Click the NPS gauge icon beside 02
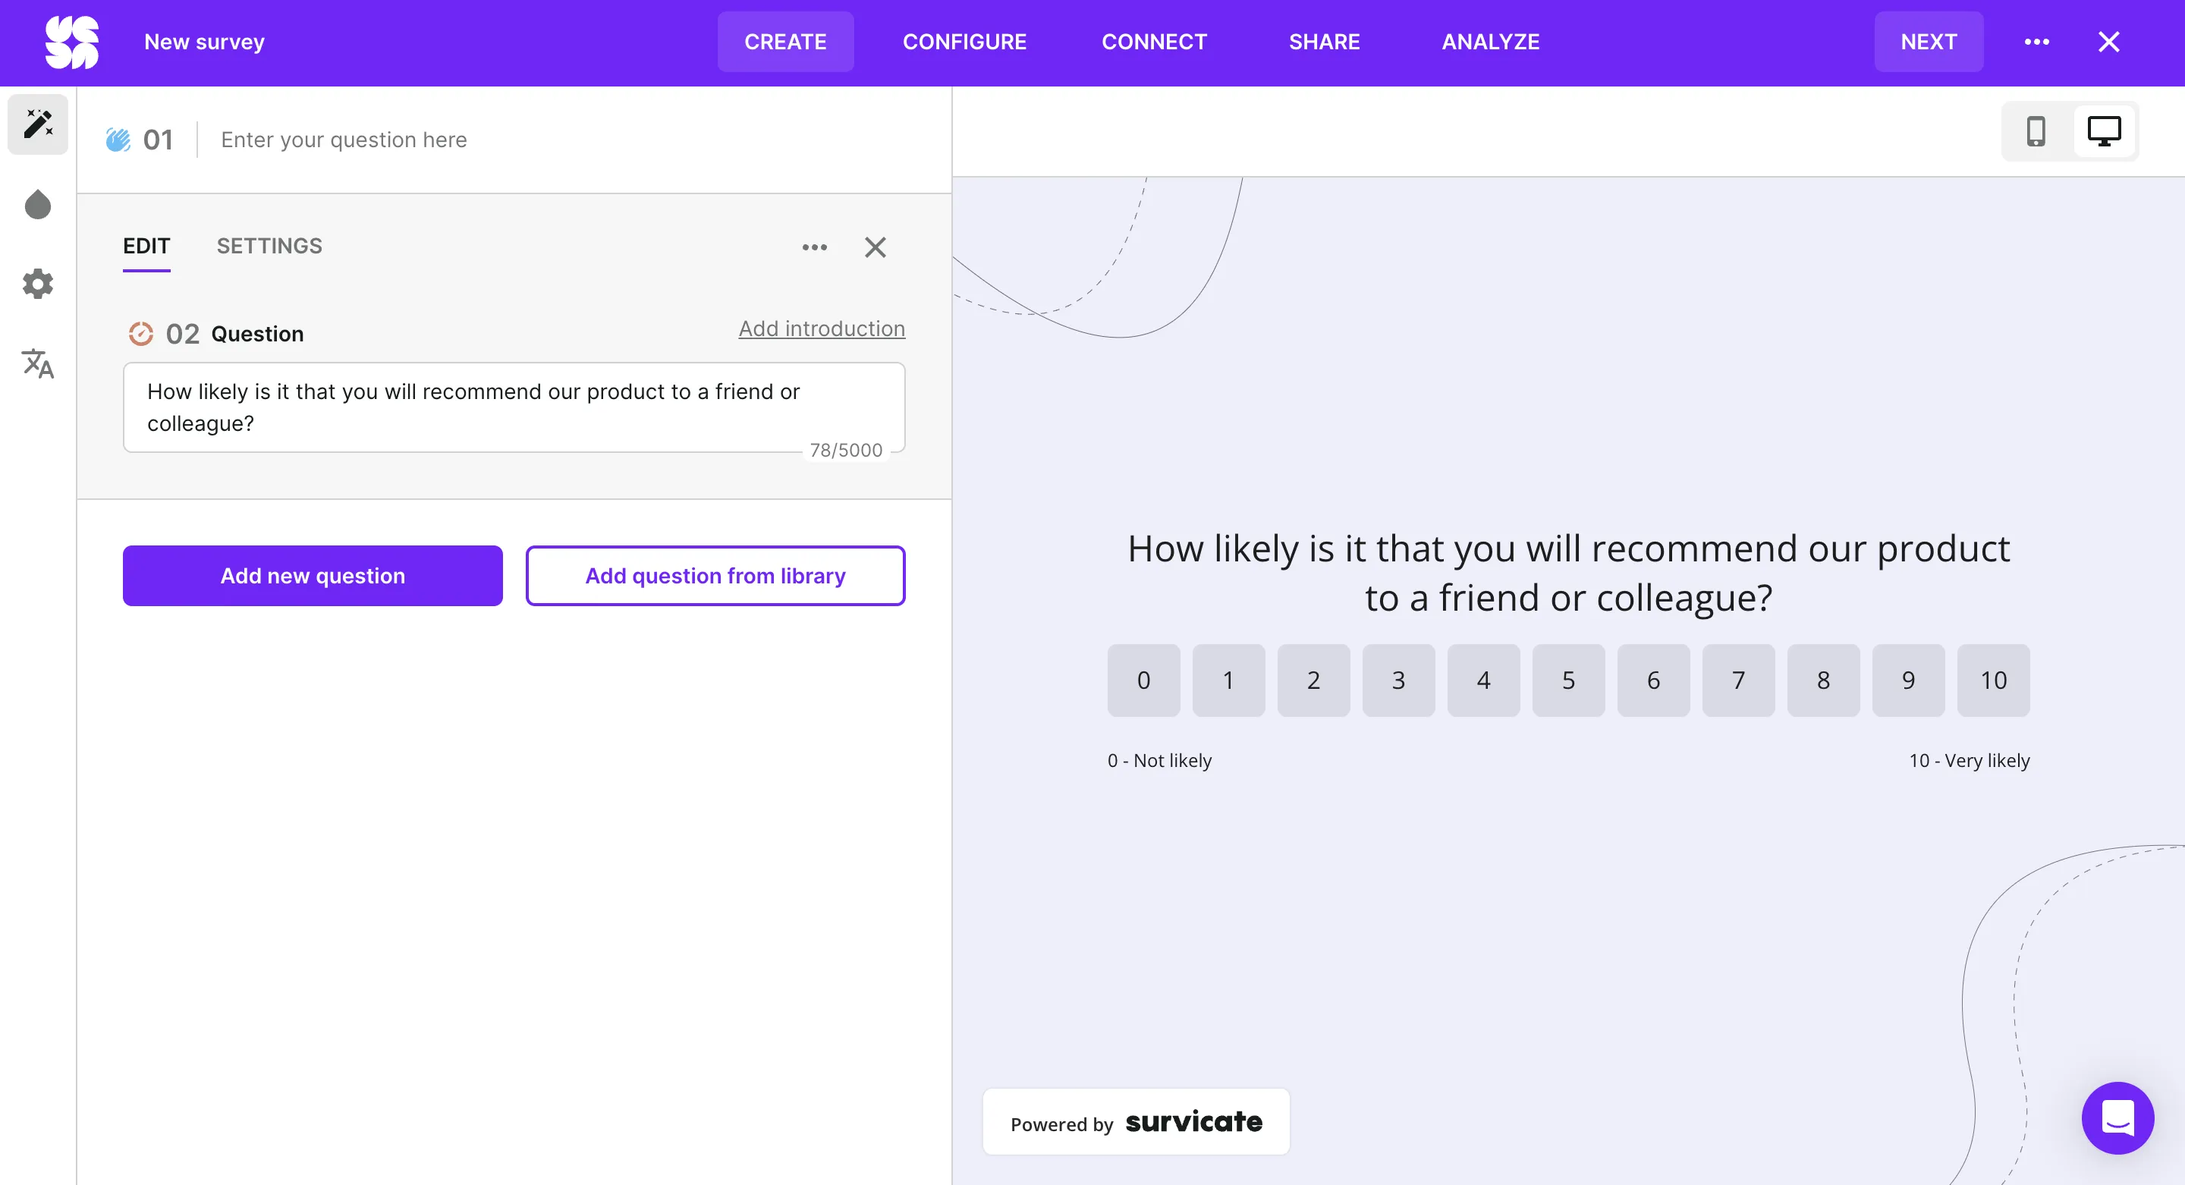The width and height of the screenshot is (2185, 1185). click(141, 333)
